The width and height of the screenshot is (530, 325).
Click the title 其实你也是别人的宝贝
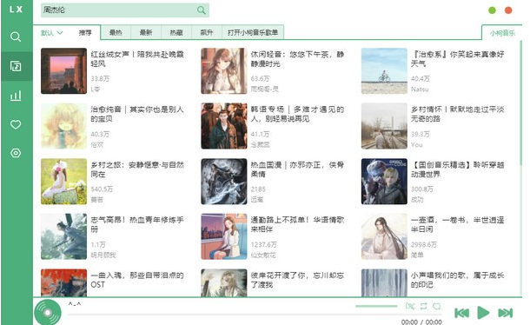(137, 115)
